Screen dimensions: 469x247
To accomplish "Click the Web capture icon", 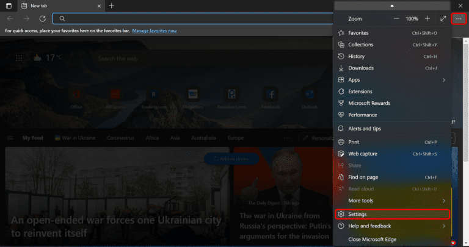I will tap(341, 154).
